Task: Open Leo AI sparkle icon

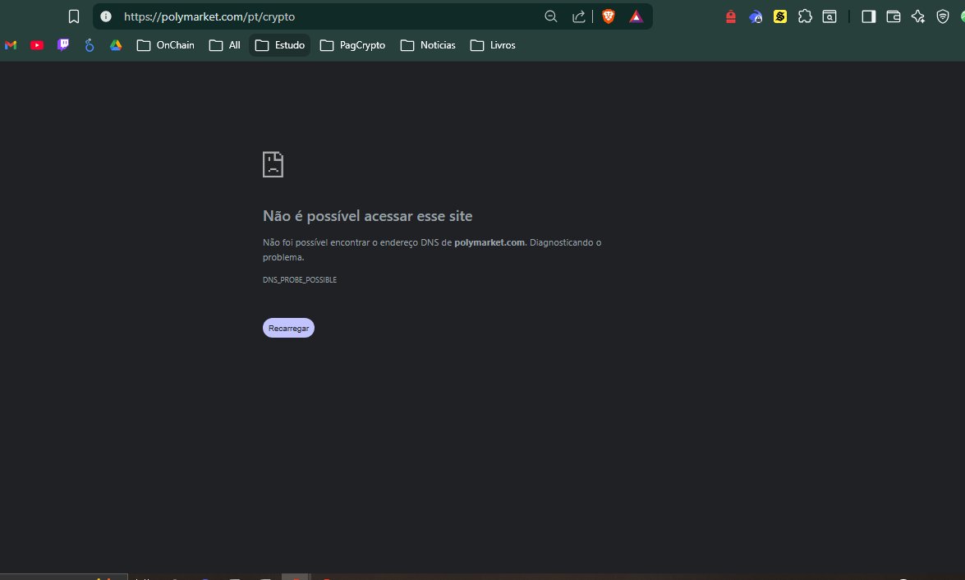Action: click(917, 16)
